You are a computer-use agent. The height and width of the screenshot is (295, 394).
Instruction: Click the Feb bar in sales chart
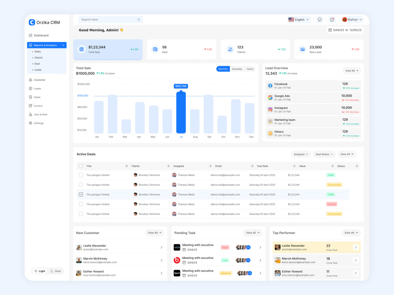(112, 114)
